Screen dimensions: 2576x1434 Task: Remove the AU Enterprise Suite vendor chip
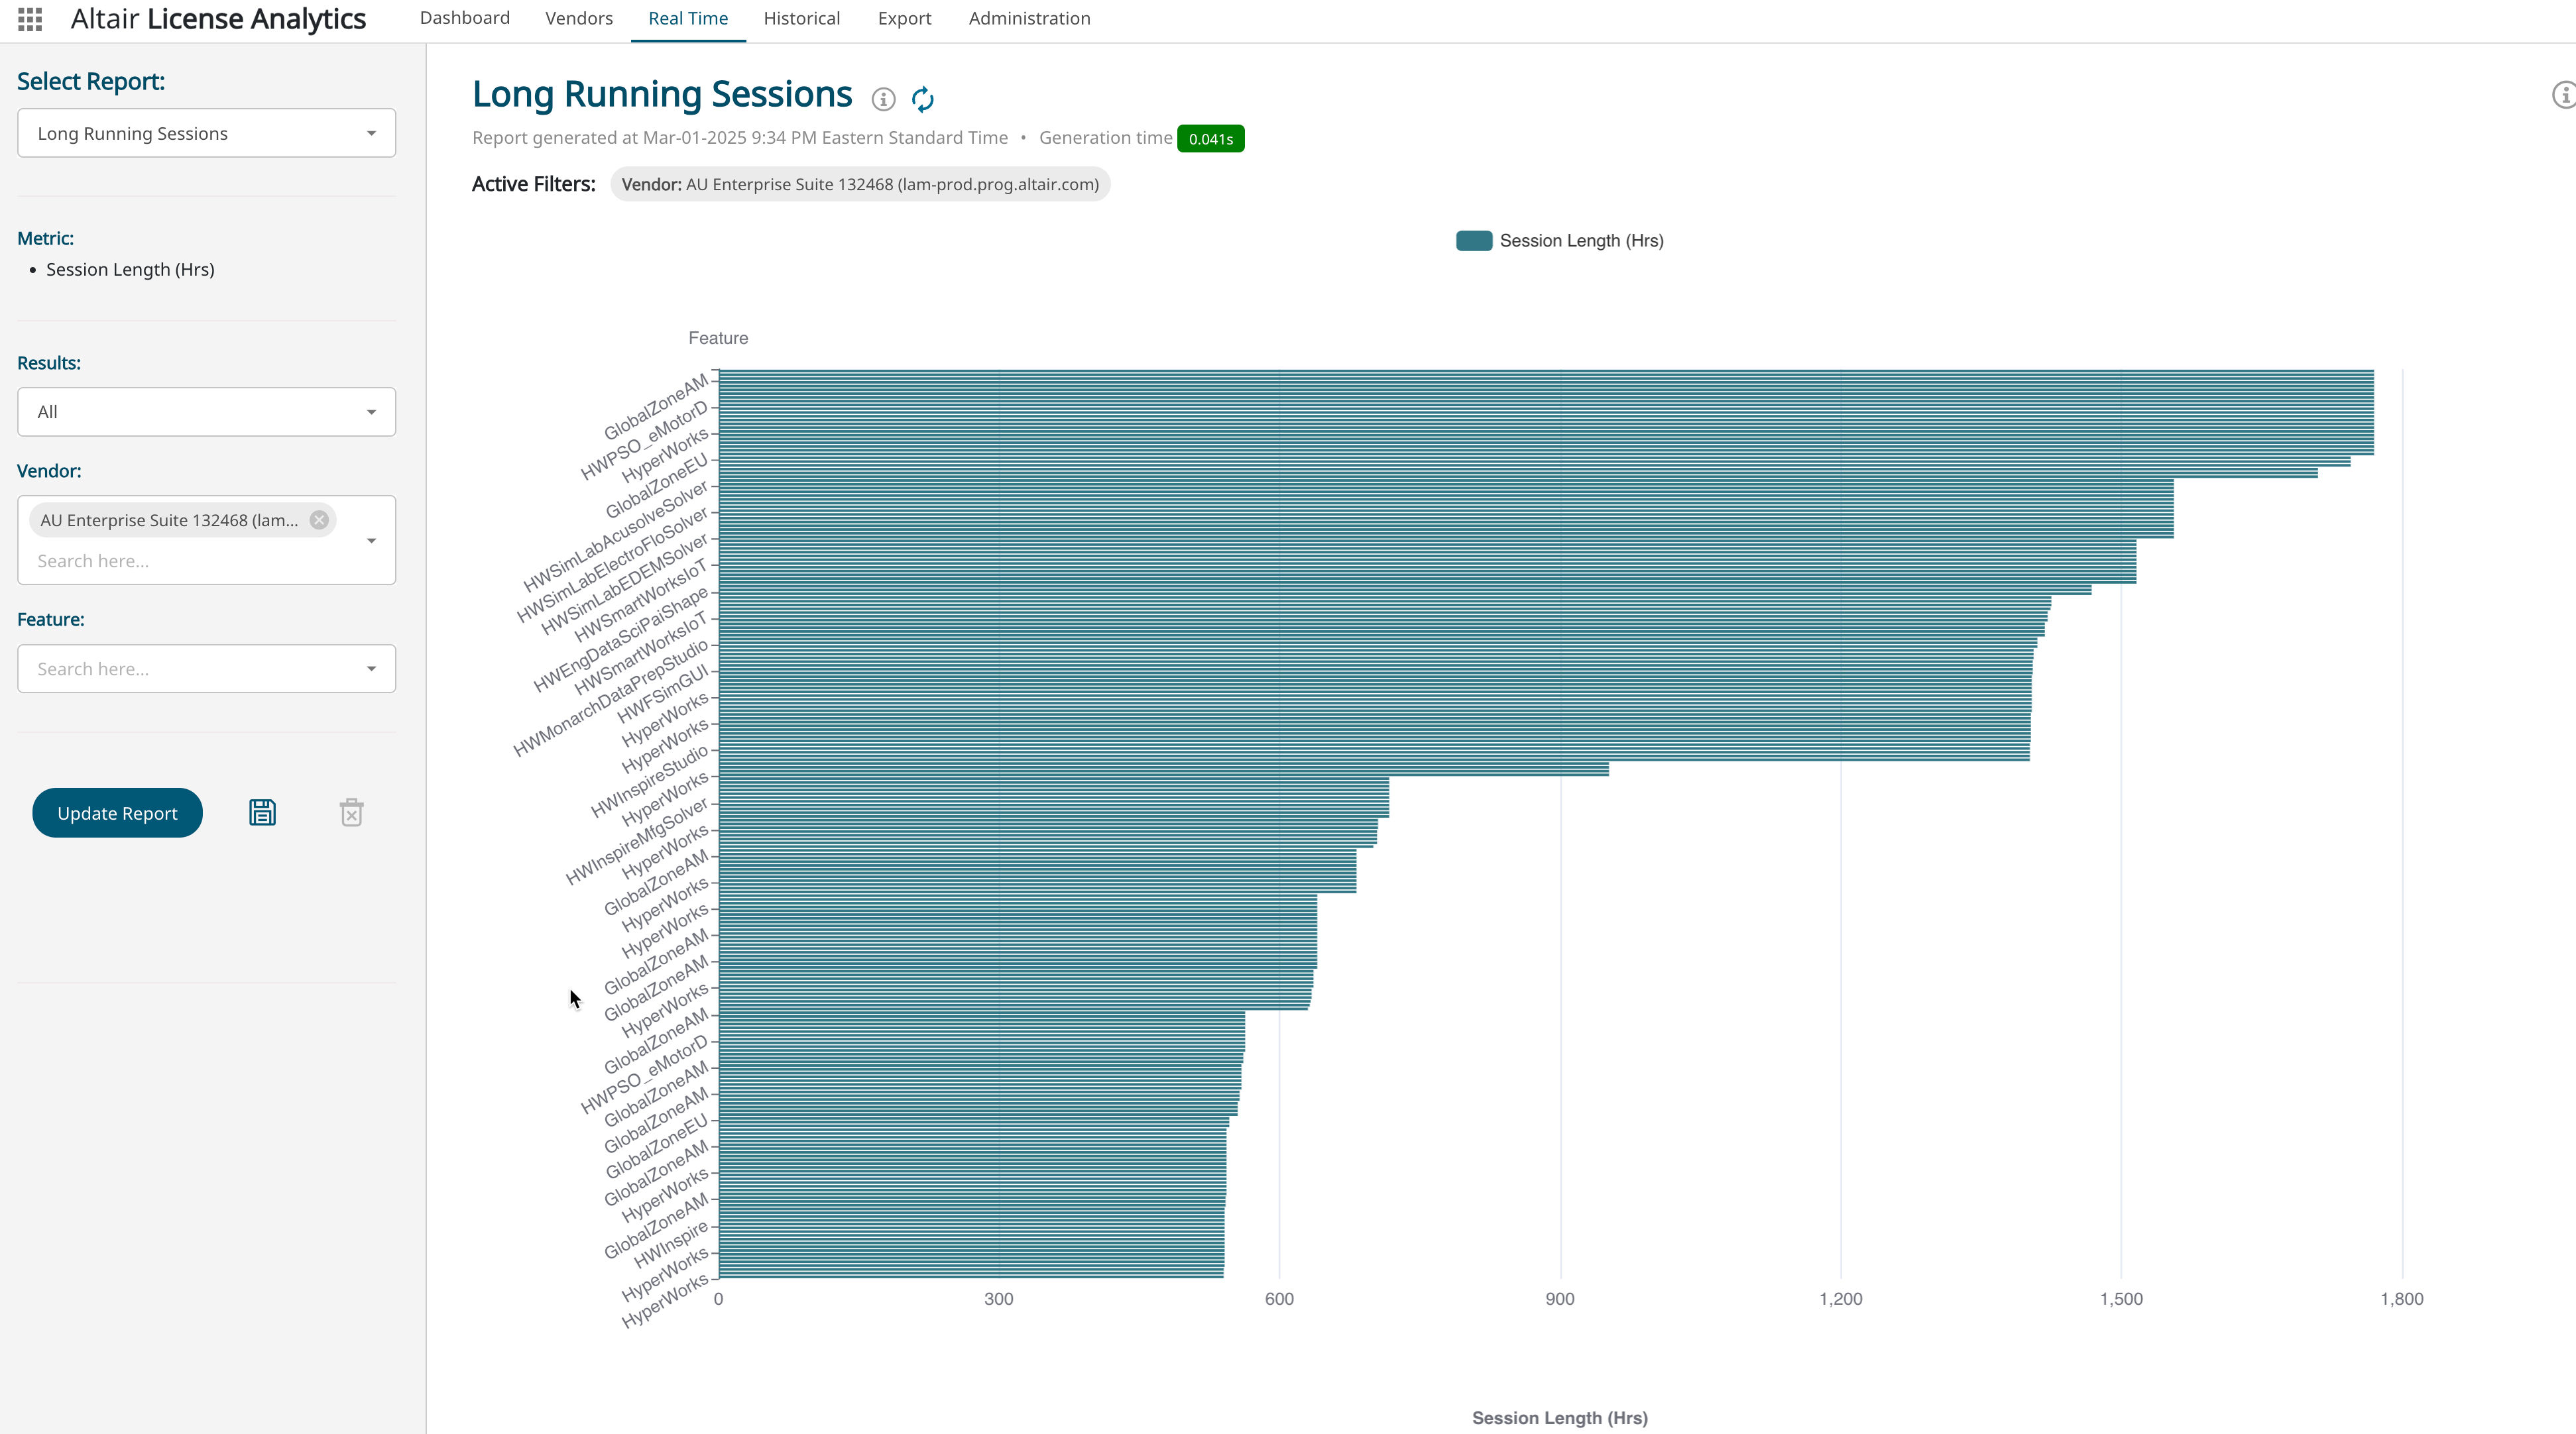[319, 520]
